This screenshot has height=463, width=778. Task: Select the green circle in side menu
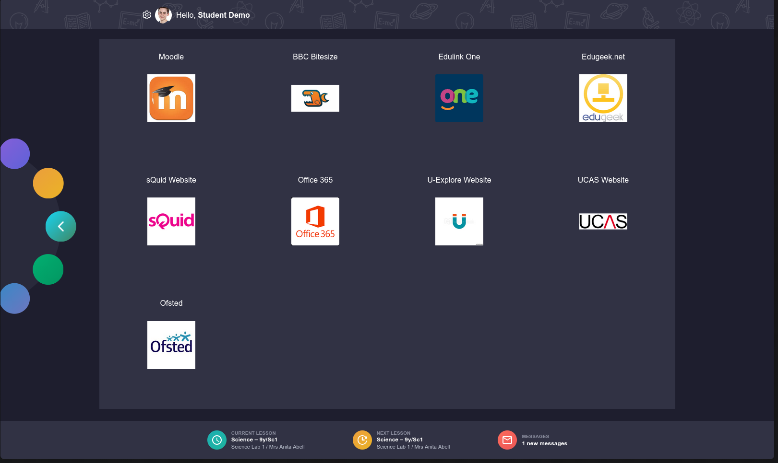48,269
